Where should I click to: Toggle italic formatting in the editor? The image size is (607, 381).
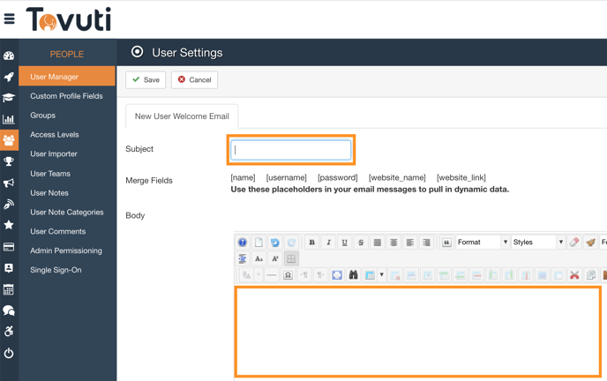(x=328, y=243)
